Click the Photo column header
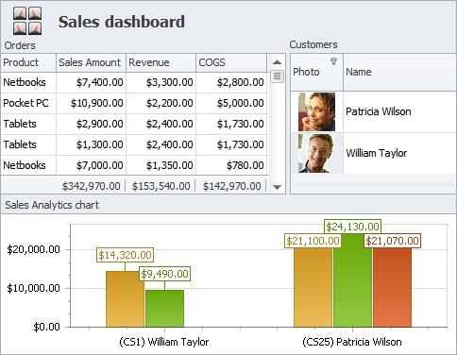The height and width of the screenshot is (355, 457). 316,72
